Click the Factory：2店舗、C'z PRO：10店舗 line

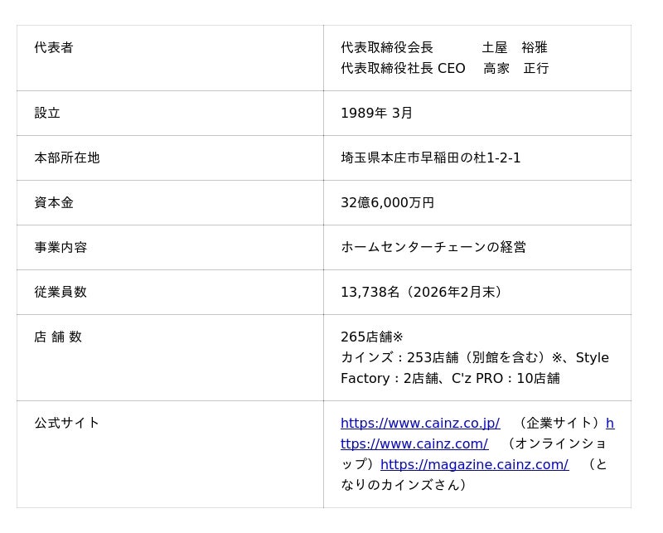tap(450, 378)
